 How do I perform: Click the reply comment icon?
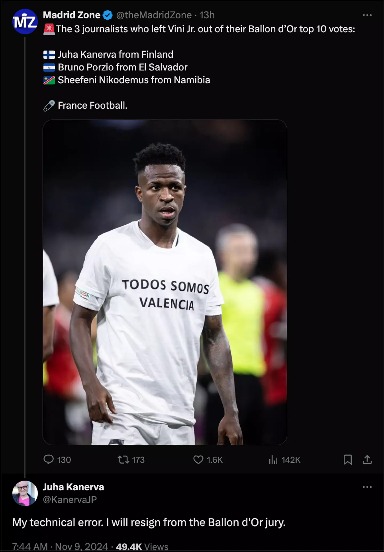tap(49, 459)
